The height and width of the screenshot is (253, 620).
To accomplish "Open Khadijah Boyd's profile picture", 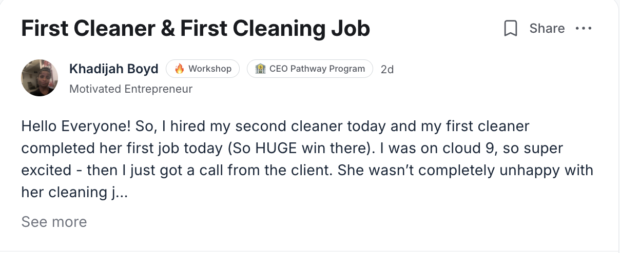I will (x=40, y=77).
